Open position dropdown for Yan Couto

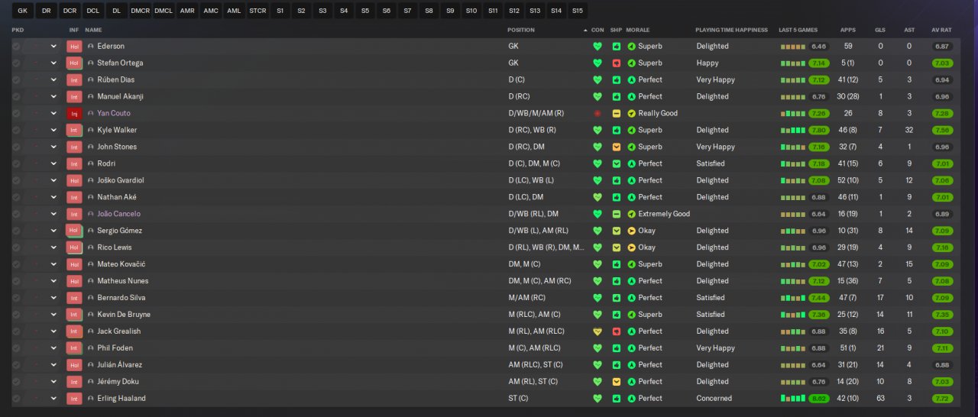coord(53,113)
